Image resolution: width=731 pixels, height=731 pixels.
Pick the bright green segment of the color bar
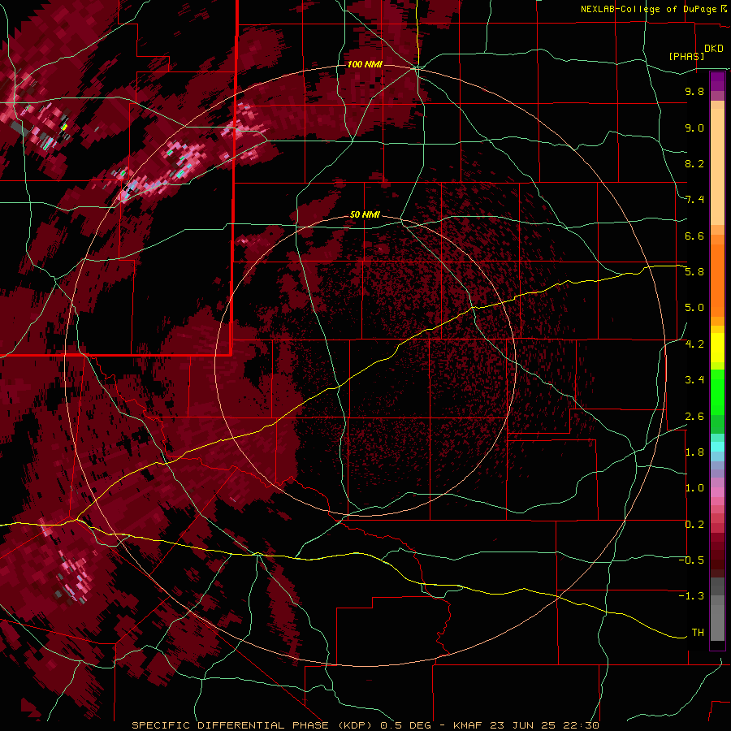pos(717,391)
